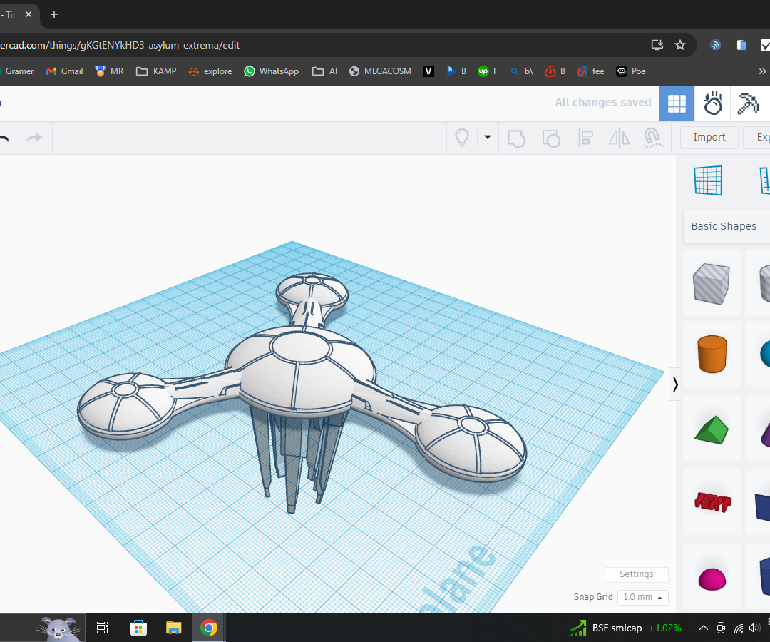The height and width of the screenshot is (642, 770).
Task: Click the Import button
Action: [709, 137]
